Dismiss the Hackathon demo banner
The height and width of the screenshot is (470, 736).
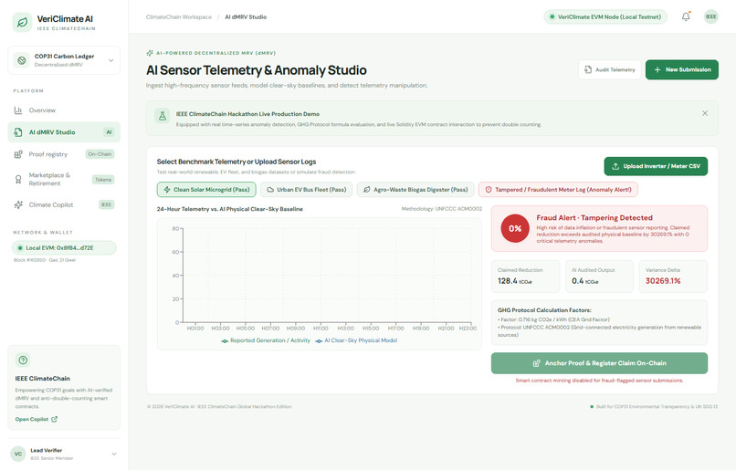(705, 113)
